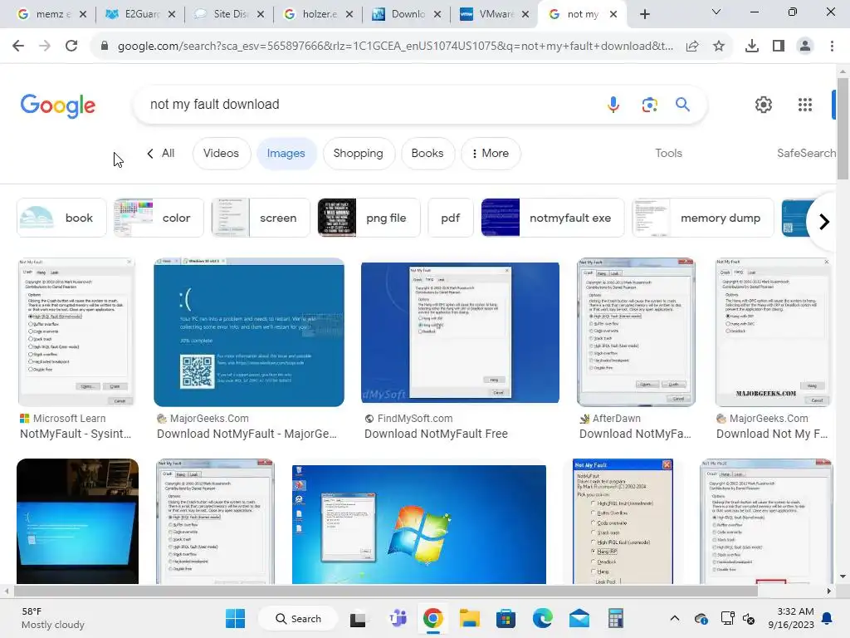Start voice search with microphone icon
The width and height of the screenshot is (850, 638).
point(613,104)
